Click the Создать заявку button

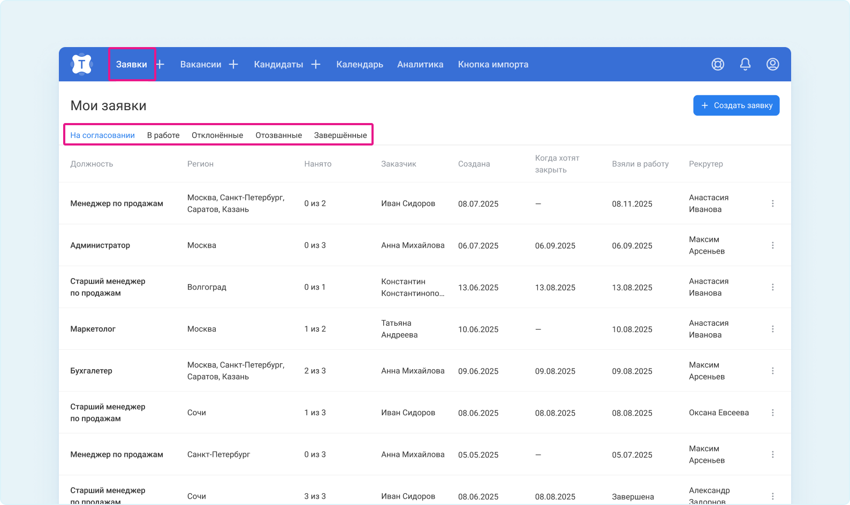pos(736,105)
